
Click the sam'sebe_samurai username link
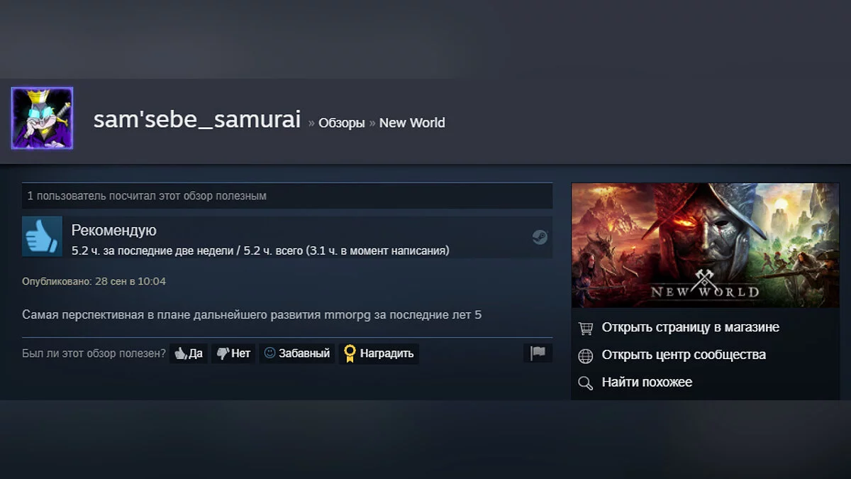pos(197,120)
